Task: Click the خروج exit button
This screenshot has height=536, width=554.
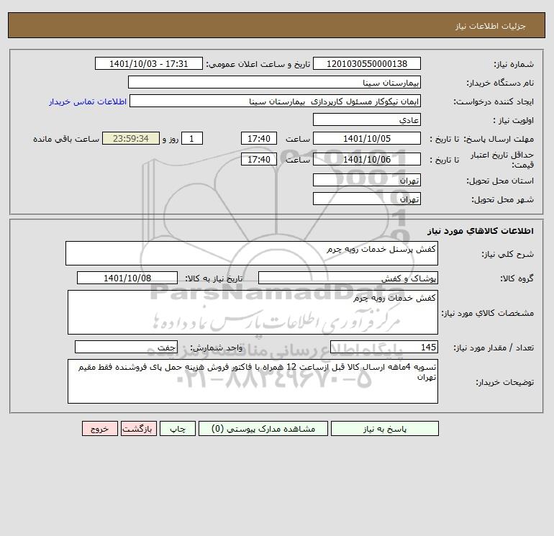Action: click(99, 429)
